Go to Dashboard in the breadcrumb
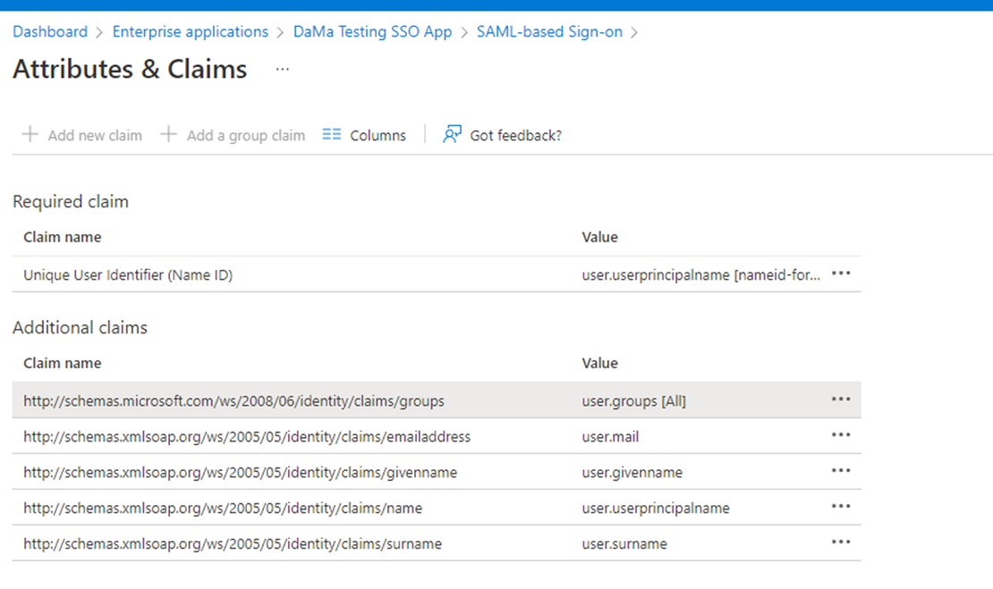This screenshot has width=993, height=589. [x=50, y=32]
